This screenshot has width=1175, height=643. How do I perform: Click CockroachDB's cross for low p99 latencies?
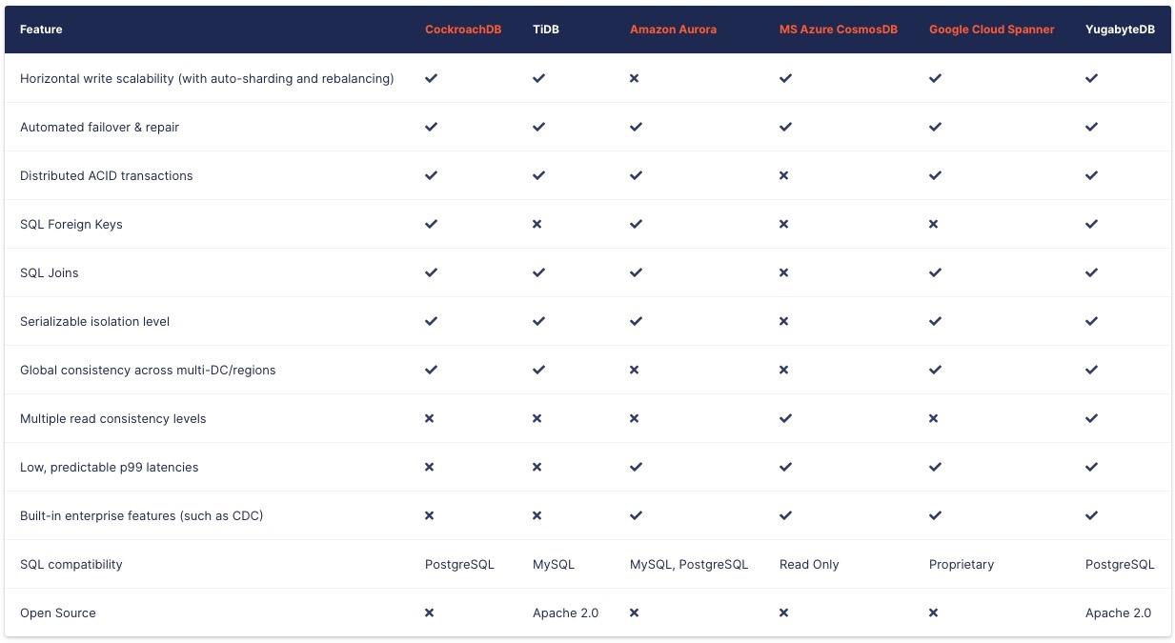point(430,467)
